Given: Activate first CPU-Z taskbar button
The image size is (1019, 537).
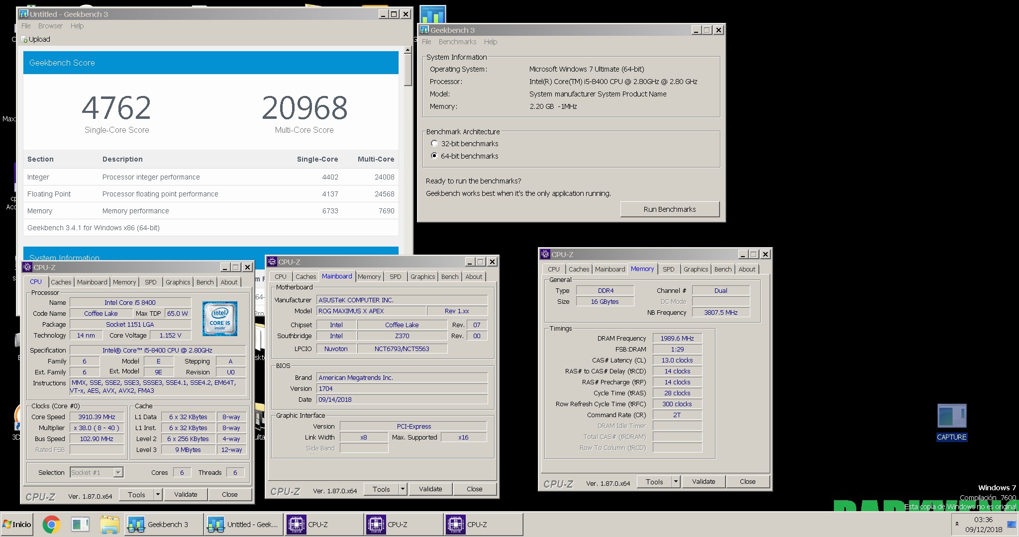Looking at the screenshot, I should pyautogui.click(x=324, y=525).
